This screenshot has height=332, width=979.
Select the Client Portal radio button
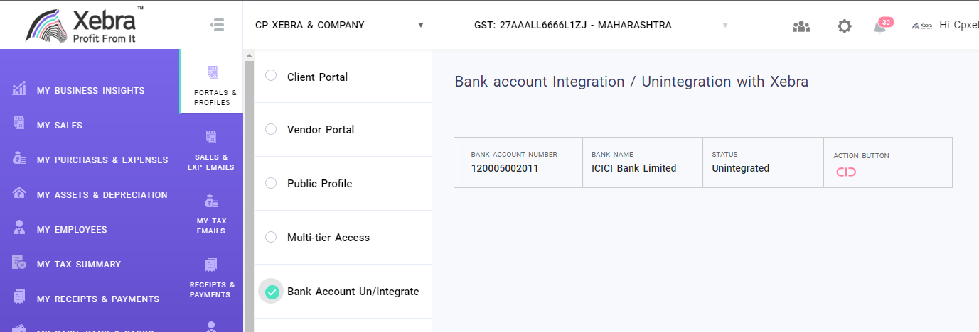click(x=271, y=76)
